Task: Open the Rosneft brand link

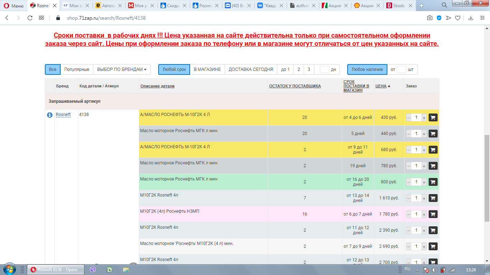Action: [x=63, y=115]
